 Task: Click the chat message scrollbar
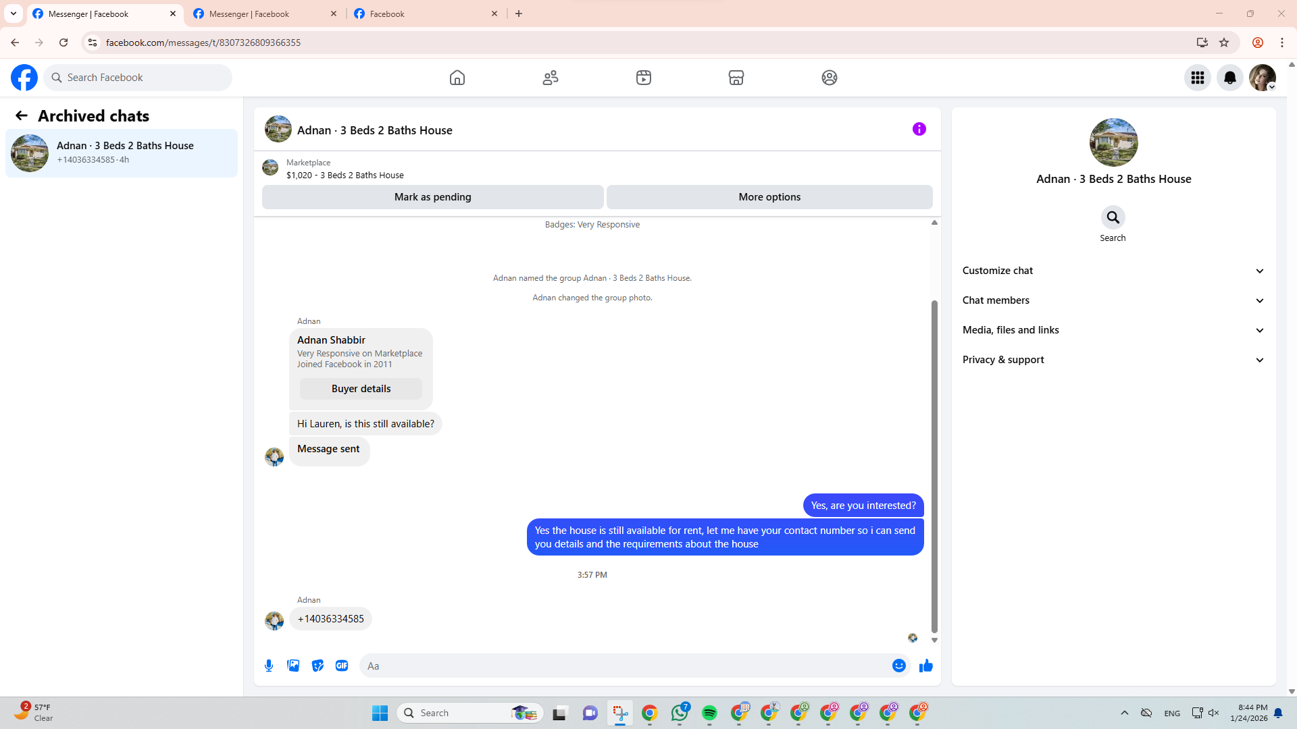(x=934, y=466)
